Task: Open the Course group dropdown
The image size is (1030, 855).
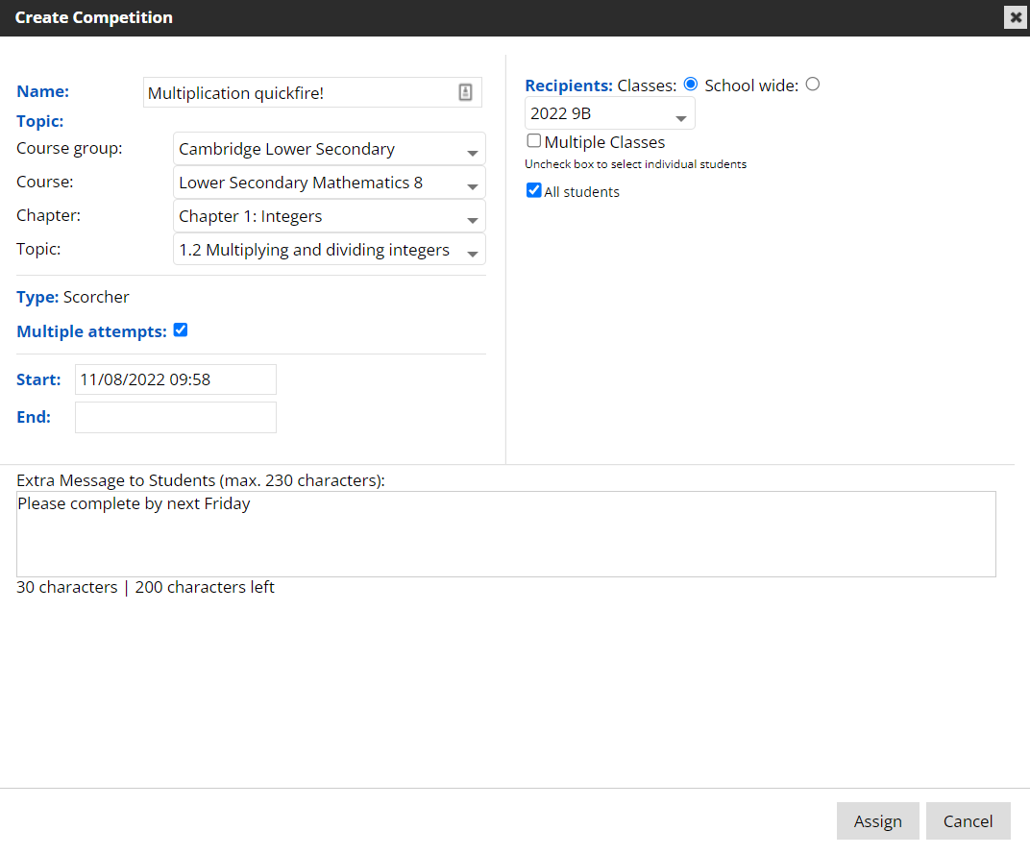Action: 329,150
